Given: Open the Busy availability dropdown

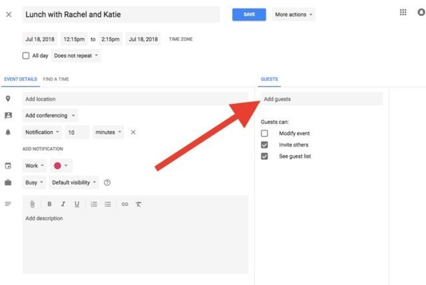Looking at the screenshot, I should [x=34, y=182].
